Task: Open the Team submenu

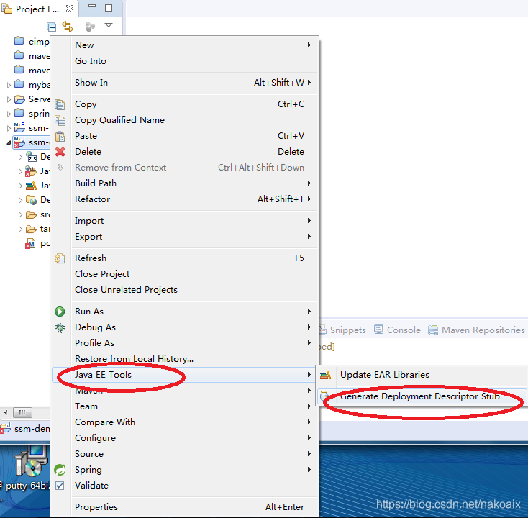Action: (x=185, y=406)
